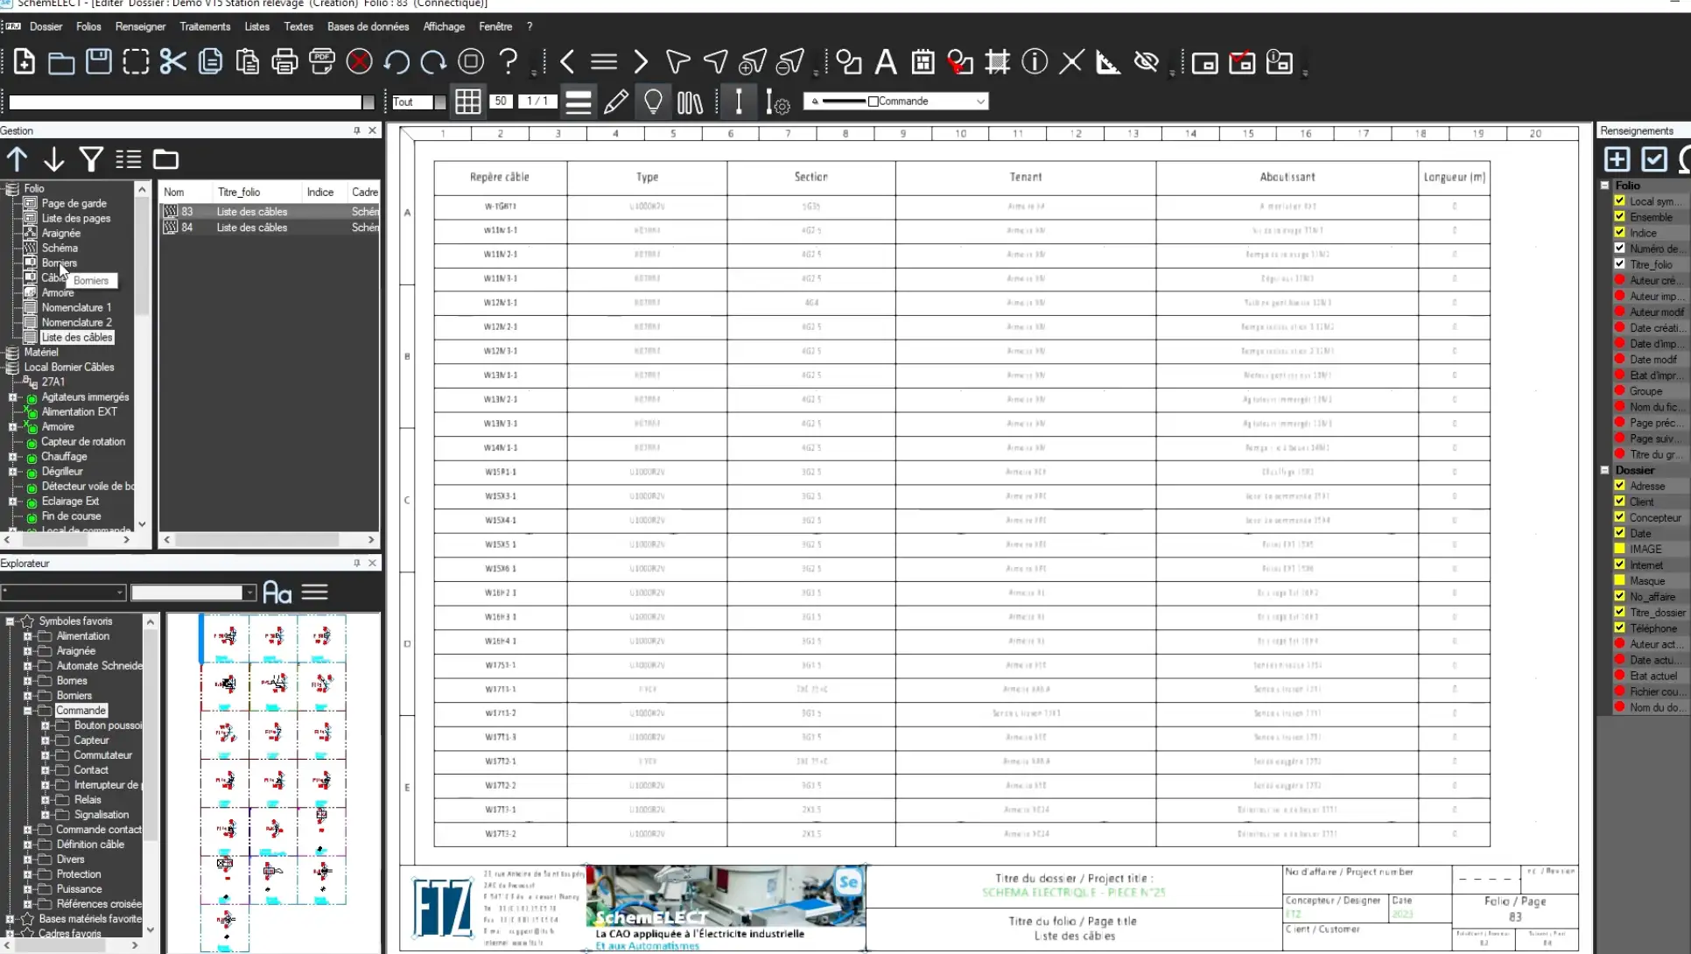Click the light bulb icon
This screenshot has width=1691, height=954.
[x=653, y=102]
